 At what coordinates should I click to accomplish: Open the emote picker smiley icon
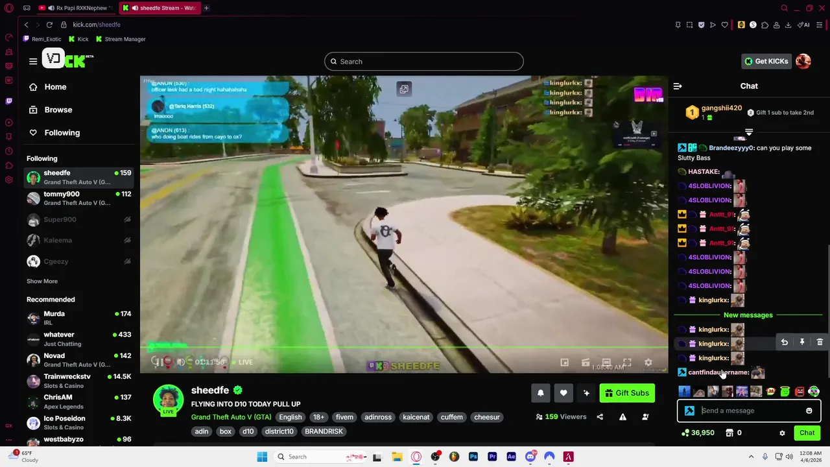[x=809, y=411]
